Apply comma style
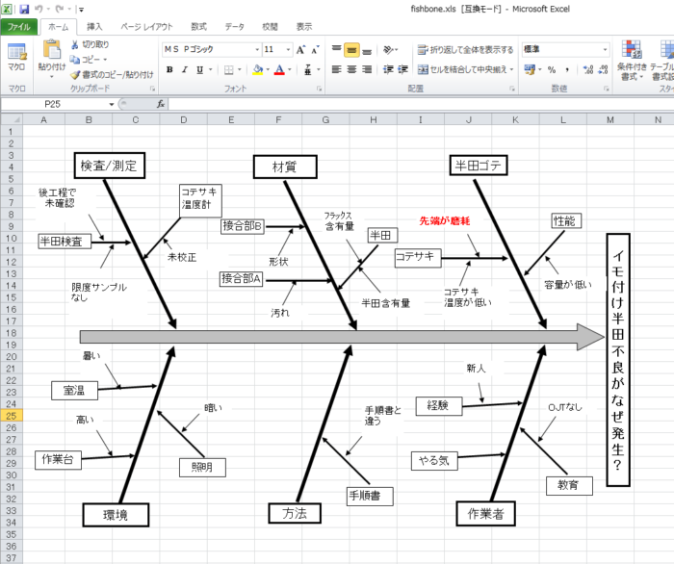Screen dimensions: 674x564 pos(567,69)
